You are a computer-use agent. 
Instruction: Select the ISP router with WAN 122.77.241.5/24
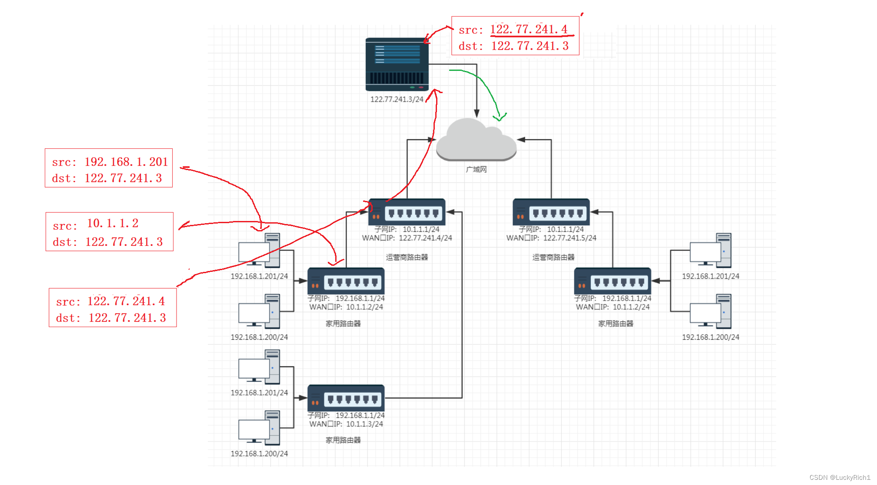(551, 212)
